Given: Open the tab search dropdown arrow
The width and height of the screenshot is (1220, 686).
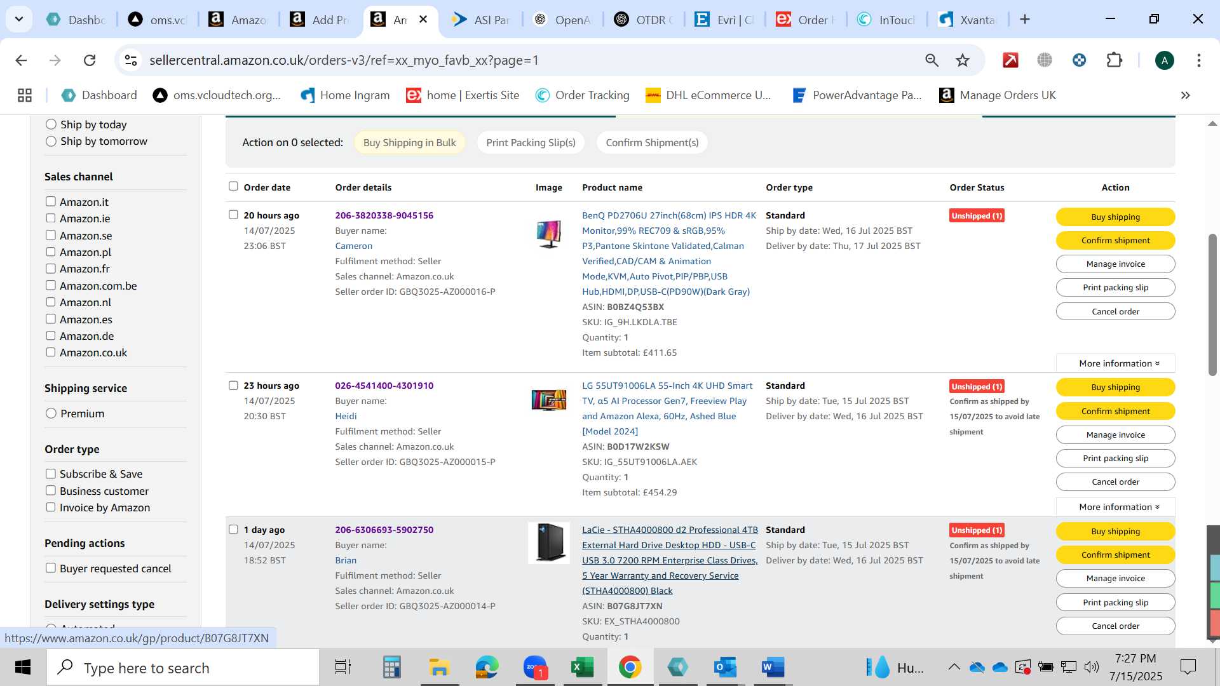Looking at the screenshot, I should pyautogui.click(x=19, y=20).
